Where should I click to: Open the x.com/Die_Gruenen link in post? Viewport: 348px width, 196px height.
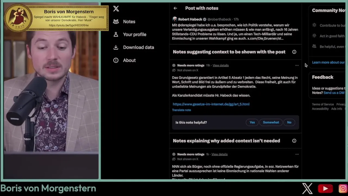click(265, 38)
